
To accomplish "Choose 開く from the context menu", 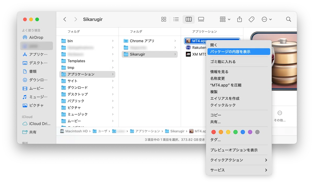I will (x=239, y=45).
